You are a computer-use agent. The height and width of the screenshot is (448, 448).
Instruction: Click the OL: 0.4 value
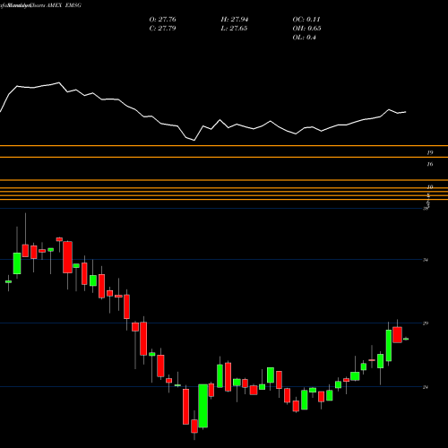tap(304, 38)
